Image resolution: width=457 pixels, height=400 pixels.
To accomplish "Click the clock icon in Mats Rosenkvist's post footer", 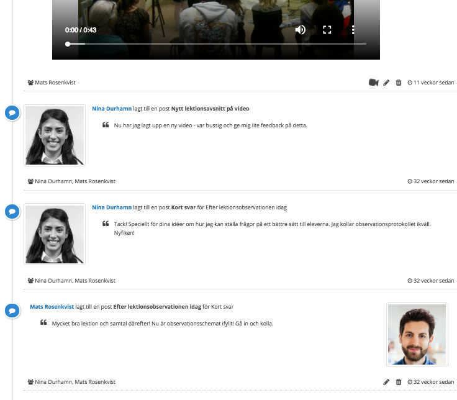I will click(x=410, y=382).
